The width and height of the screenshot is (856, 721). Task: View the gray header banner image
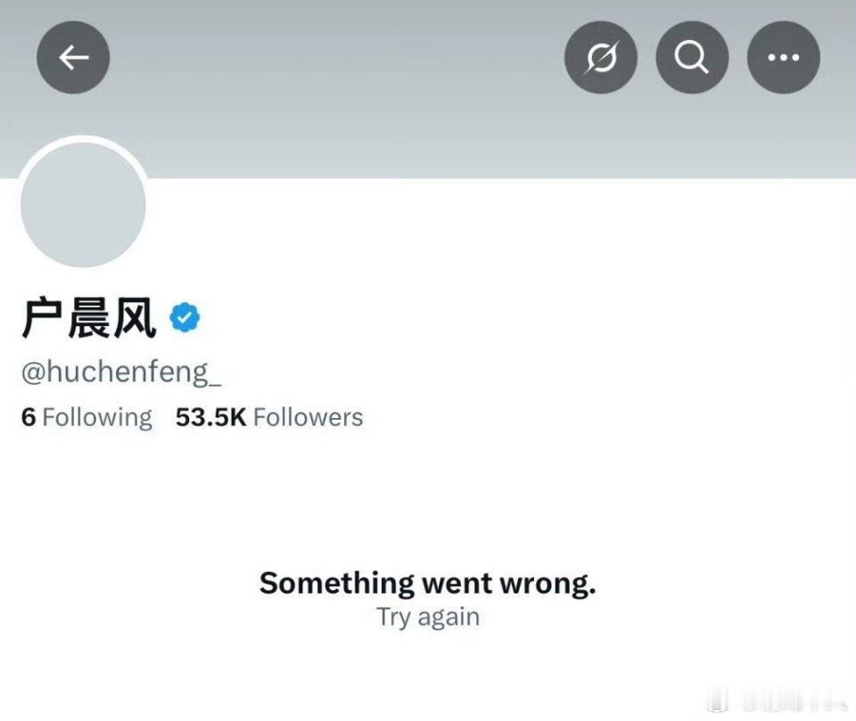coord(428,89)
